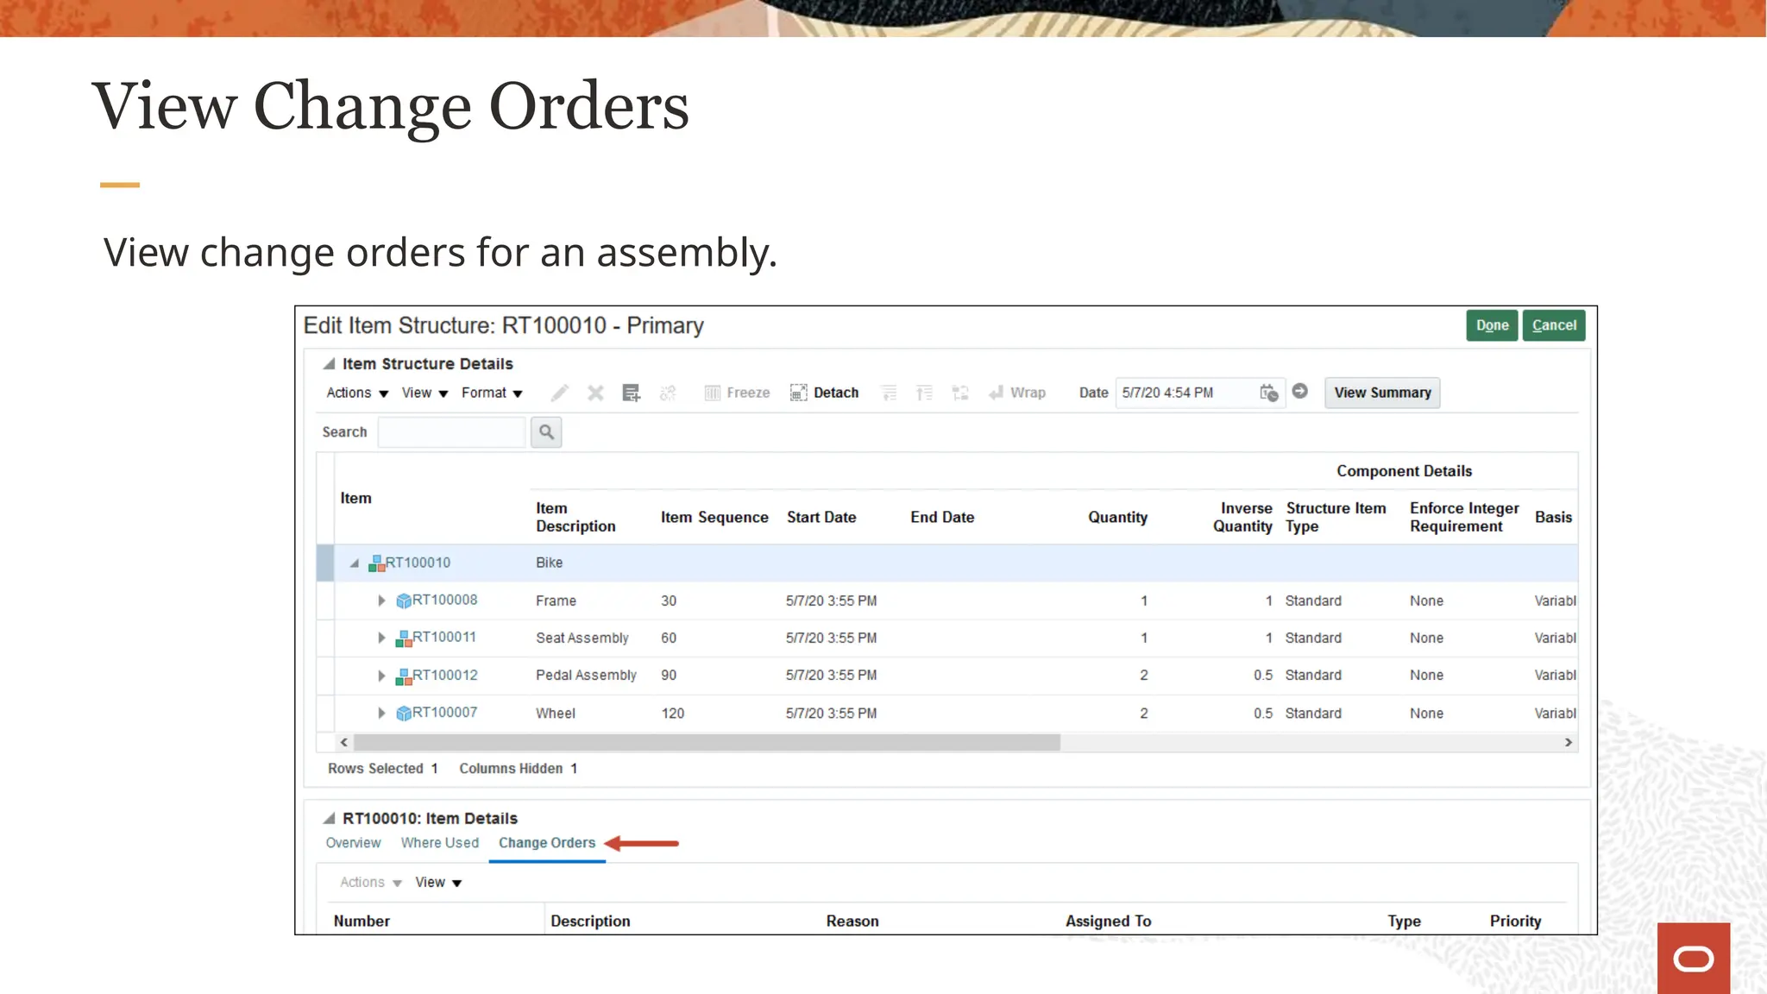Select the Change Orders tab
The image size is (1767, 994).
pos(547,843)
